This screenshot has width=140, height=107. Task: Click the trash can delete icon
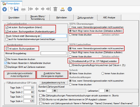click(x=55, y=9)
